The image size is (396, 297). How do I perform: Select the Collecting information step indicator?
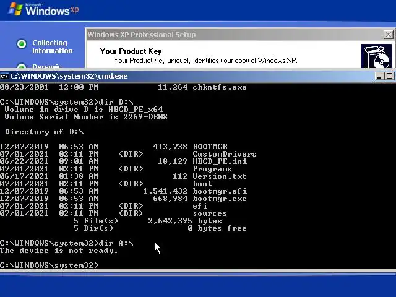pyautogui.click(x=22, y=44)
